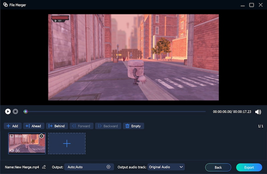Screen dimensions: 267x174
Task: Click Add to import a file
Action: tap(13, 126)
